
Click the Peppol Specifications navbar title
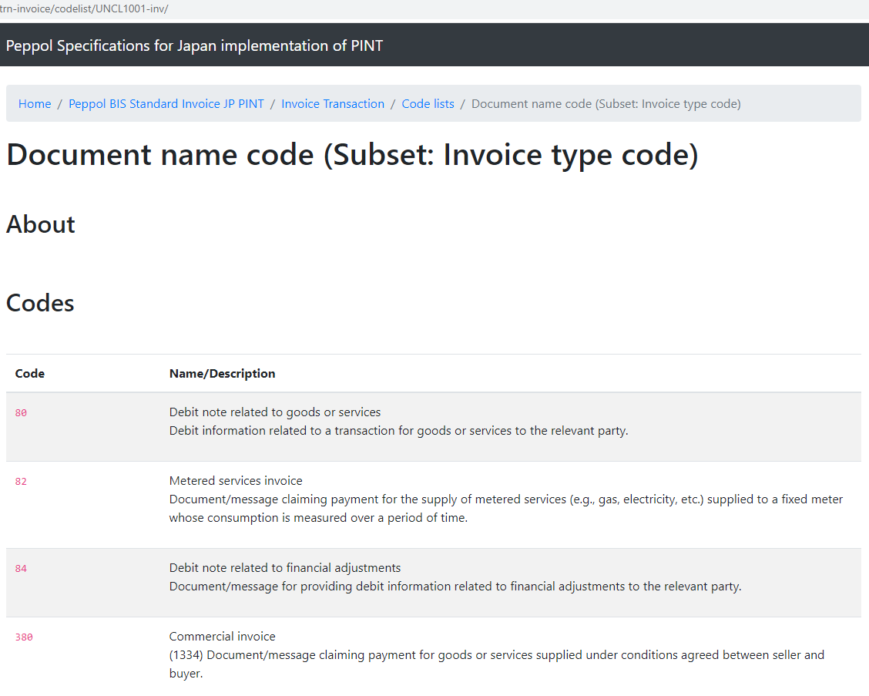pyautogui.click(x=194, y=45)
